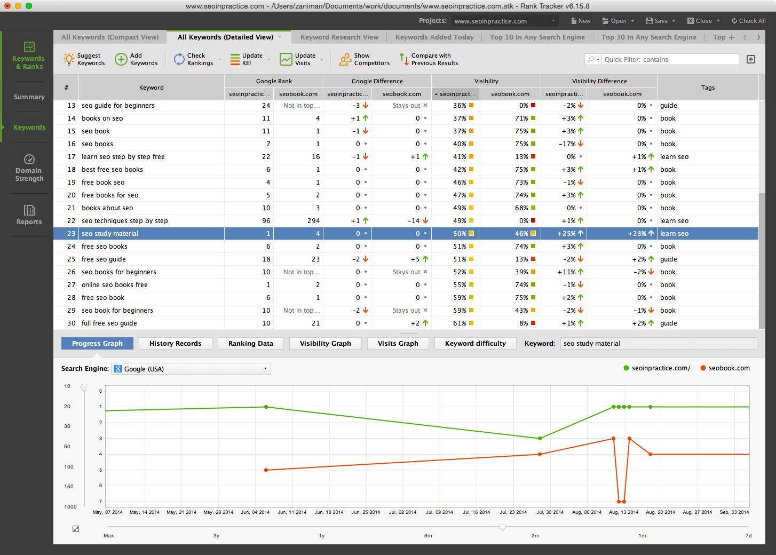The width and height of the screenshot is (776, 555).
Task: Click Compare with Previous Results icon
Action: coord(403,59)
